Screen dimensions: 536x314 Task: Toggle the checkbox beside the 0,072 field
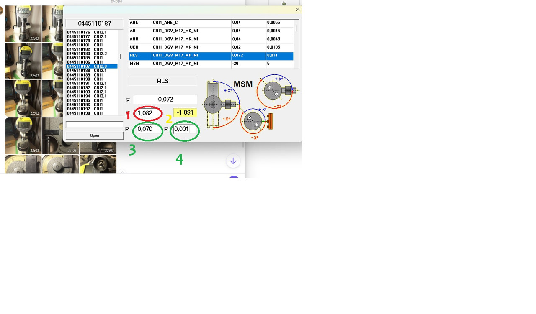point(128,100)
